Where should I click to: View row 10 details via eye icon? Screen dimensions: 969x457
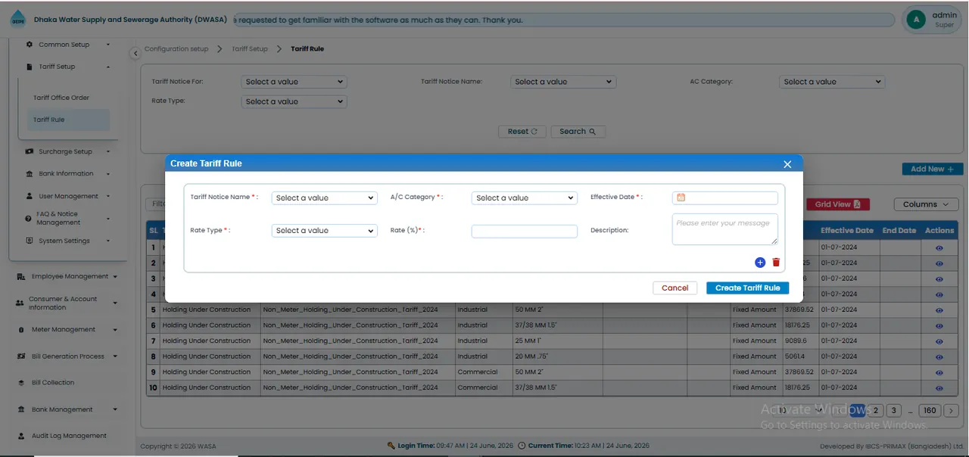click(939, 388)
